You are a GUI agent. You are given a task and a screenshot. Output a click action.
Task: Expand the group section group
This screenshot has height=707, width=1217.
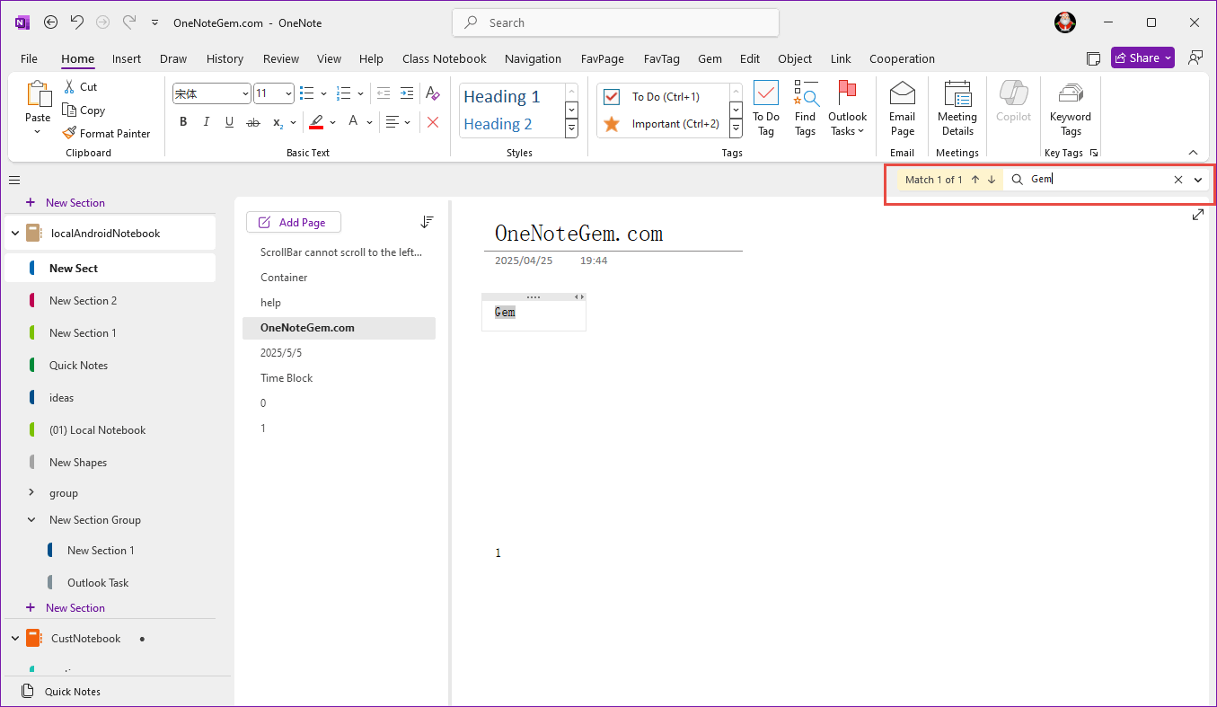31,492
